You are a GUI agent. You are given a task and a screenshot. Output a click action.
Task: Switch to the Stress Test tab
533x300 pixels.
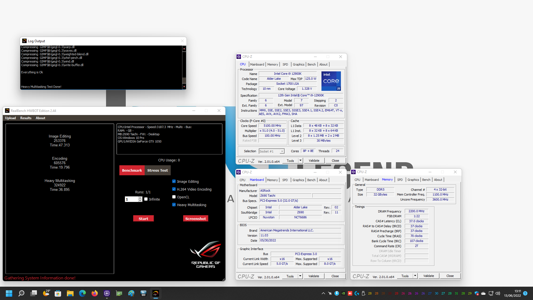point(157,170)
